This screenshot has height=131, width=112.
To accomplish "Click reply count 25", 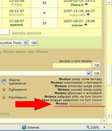I will tap(44, 23).
